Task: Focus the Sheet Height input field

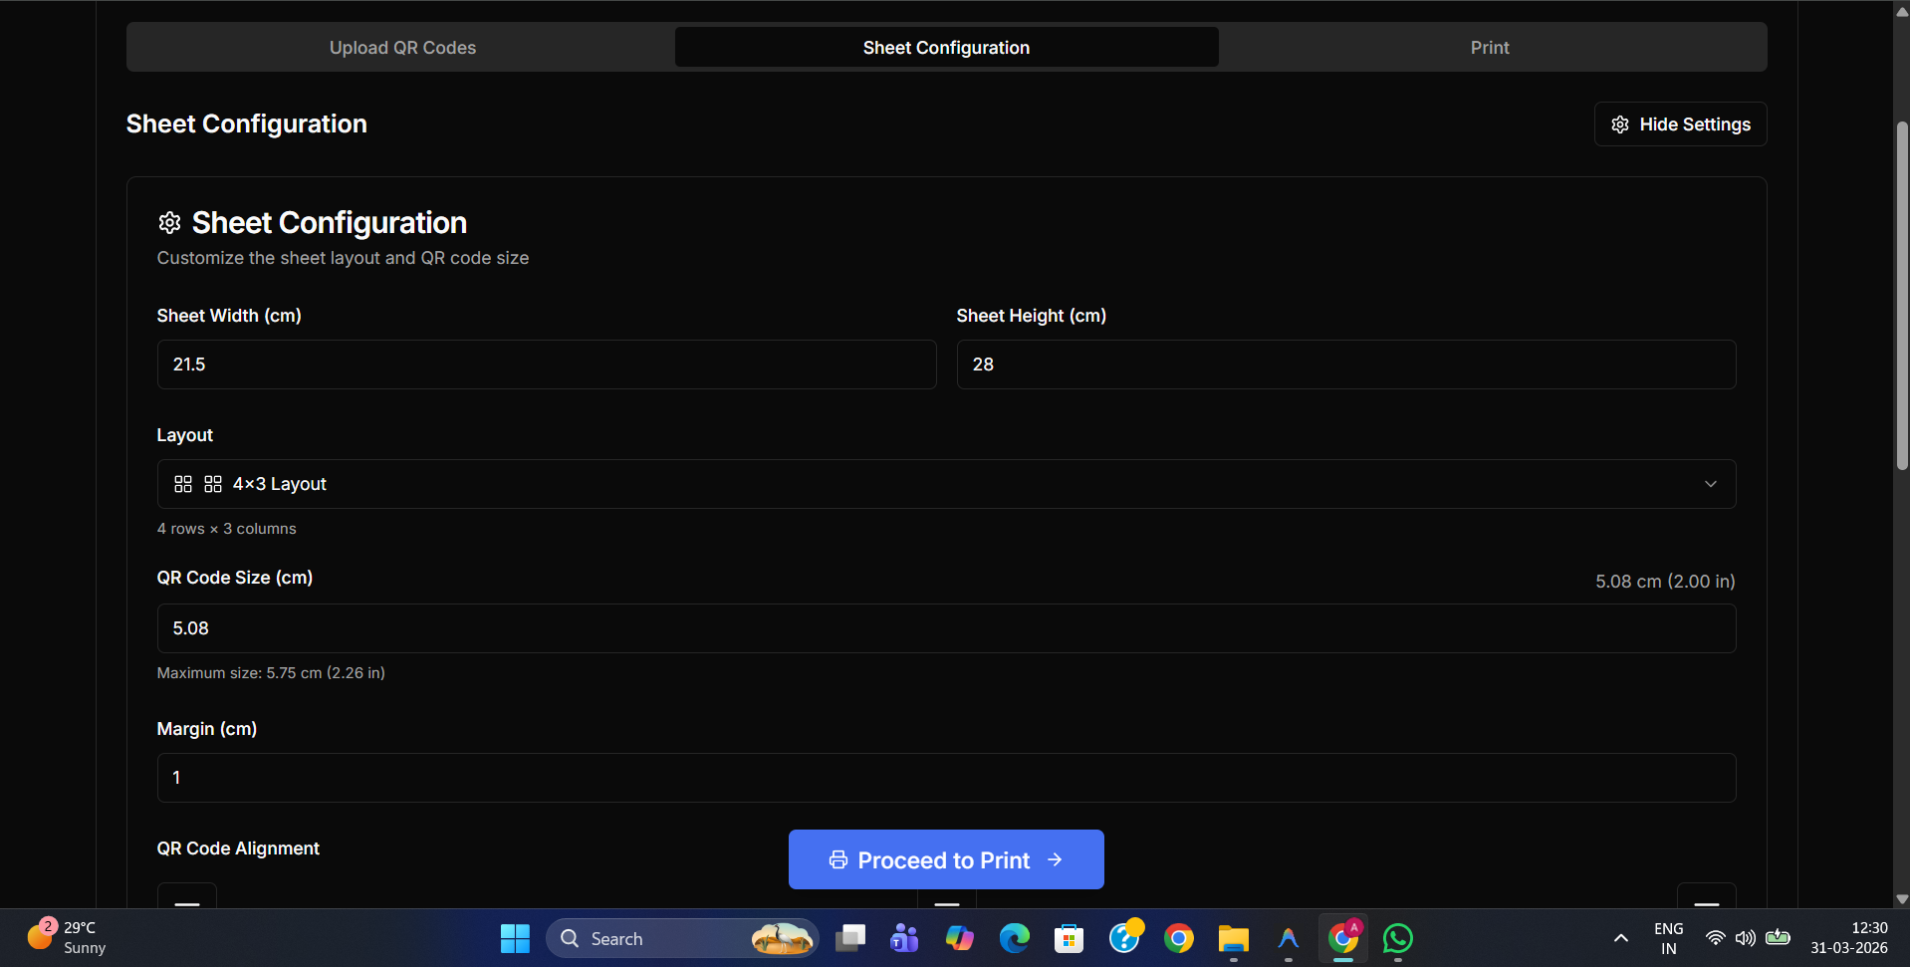Action: coord(1345,364)
